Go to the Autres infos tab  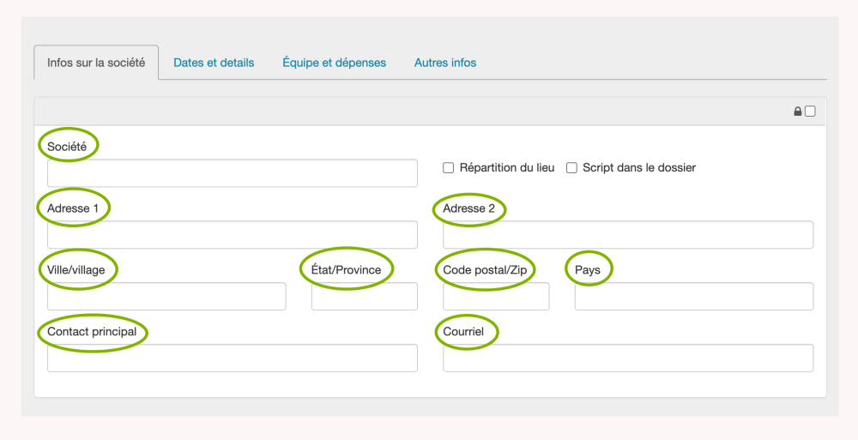(x=444, y=63)
